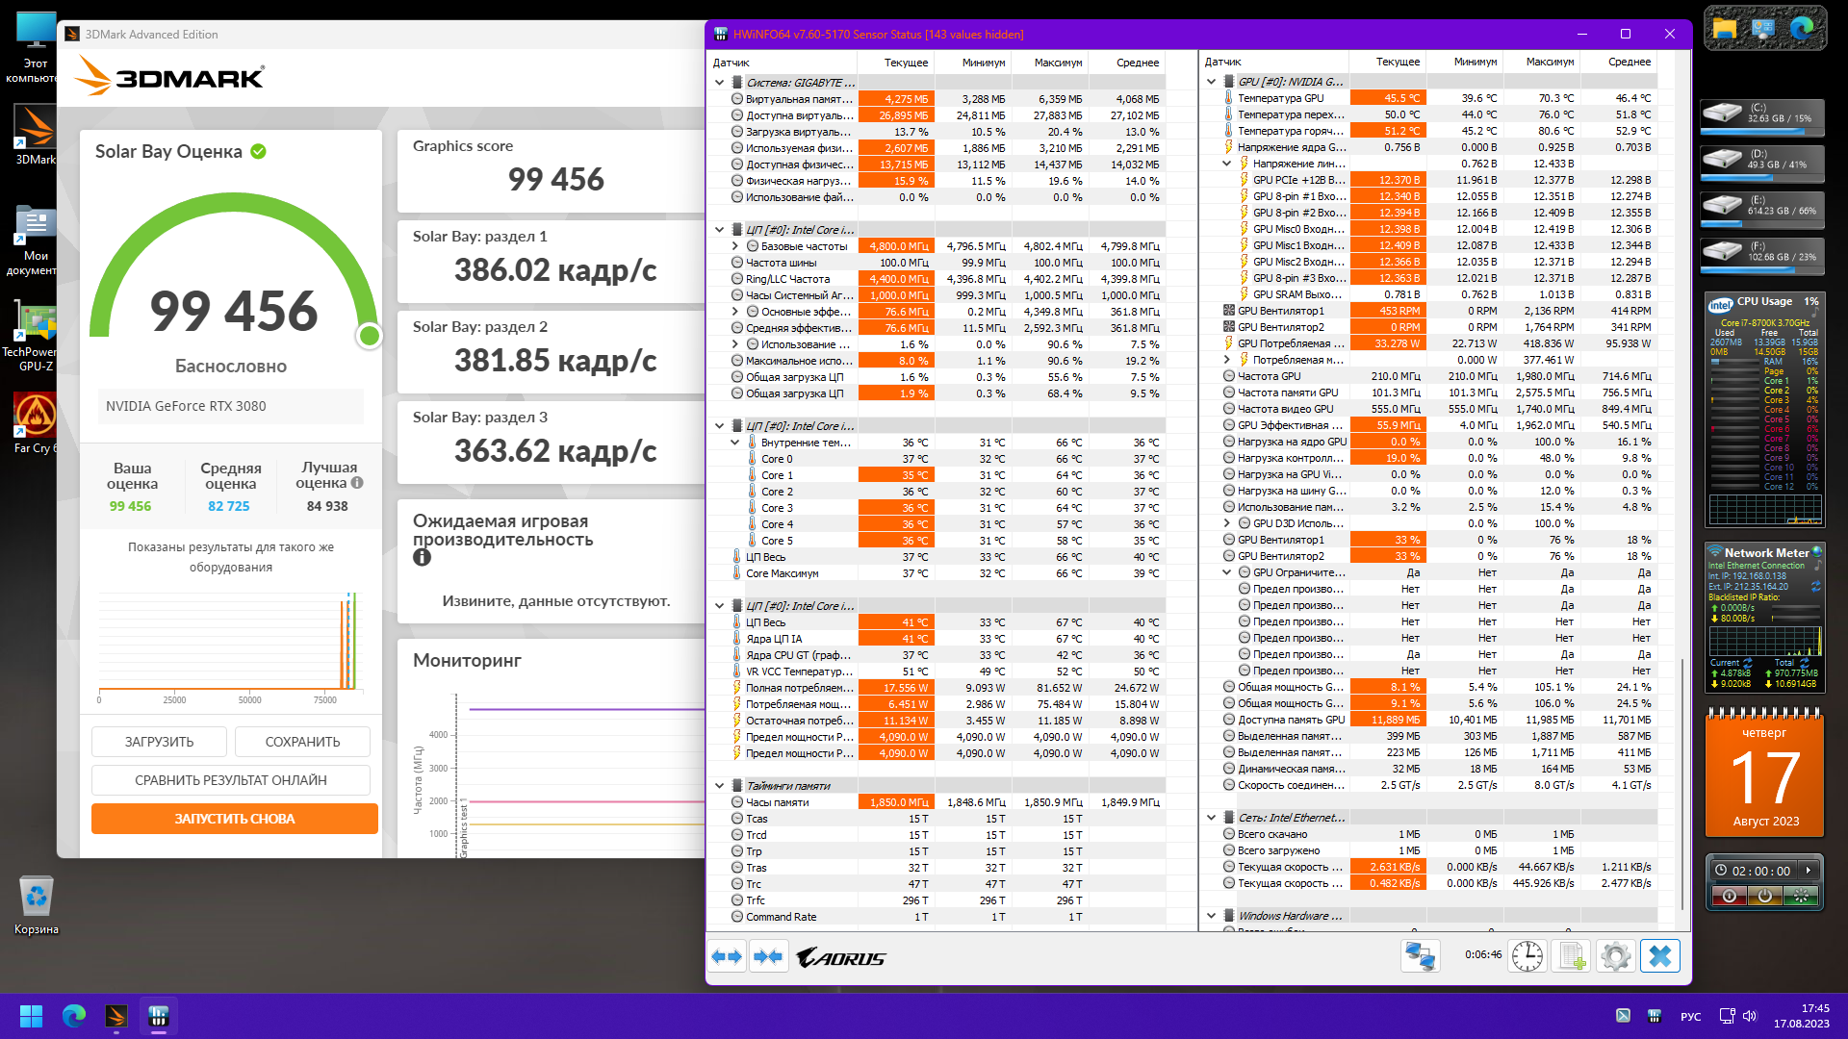
Task: Click the Максимум column header on left
Action: [x=1058, y=63]
